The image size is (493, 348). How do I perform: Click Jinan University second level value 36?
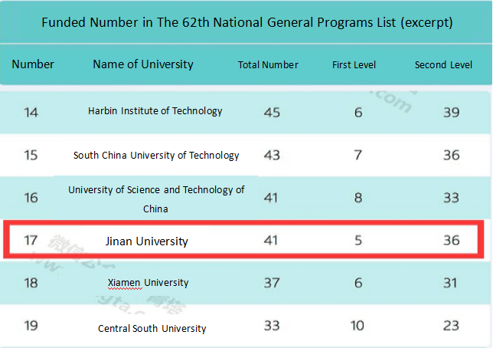click(452, 240)
